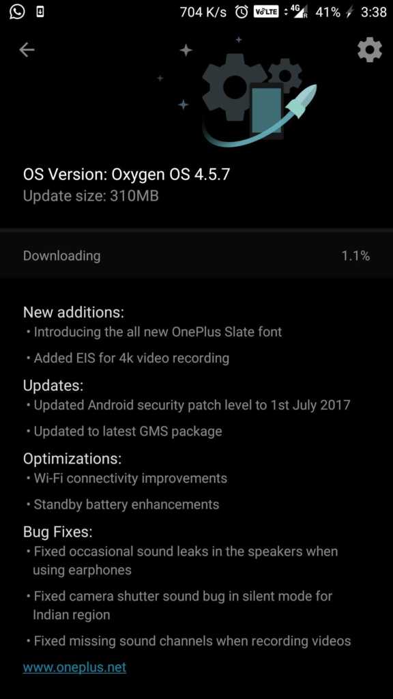Tap the SIM card notification icon

point(40,12)
